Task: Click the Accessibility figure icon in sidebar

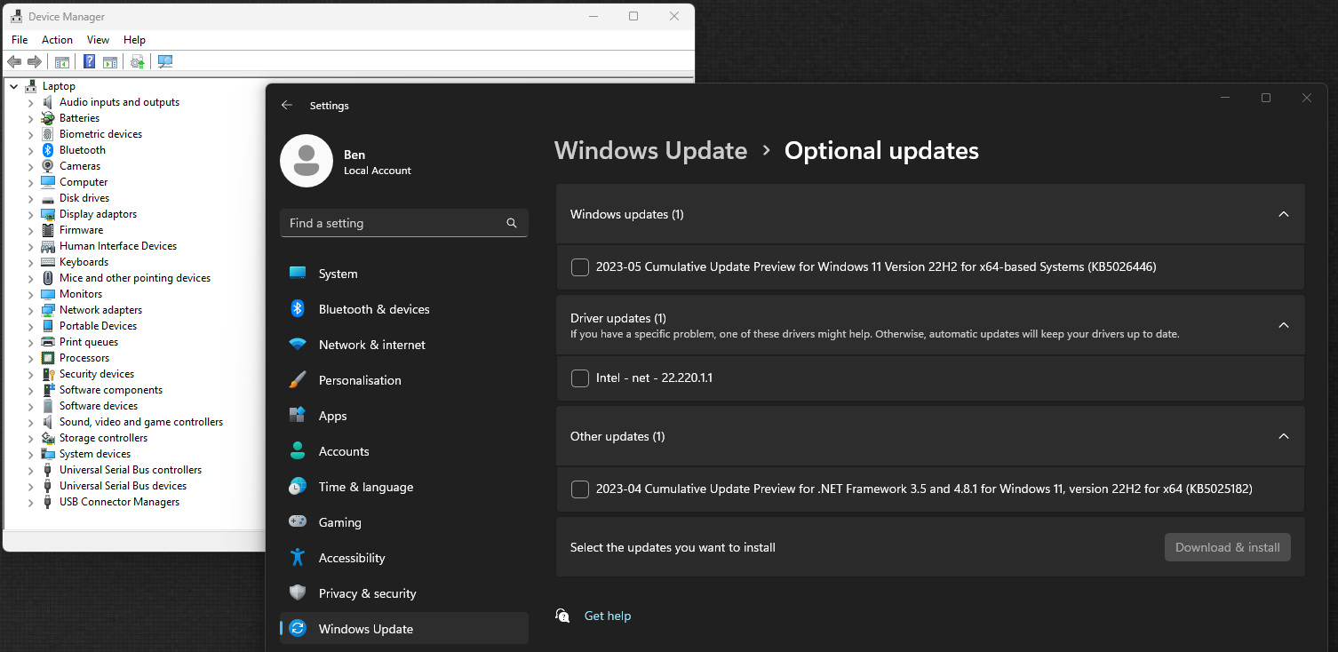Action: pos(298,558)
